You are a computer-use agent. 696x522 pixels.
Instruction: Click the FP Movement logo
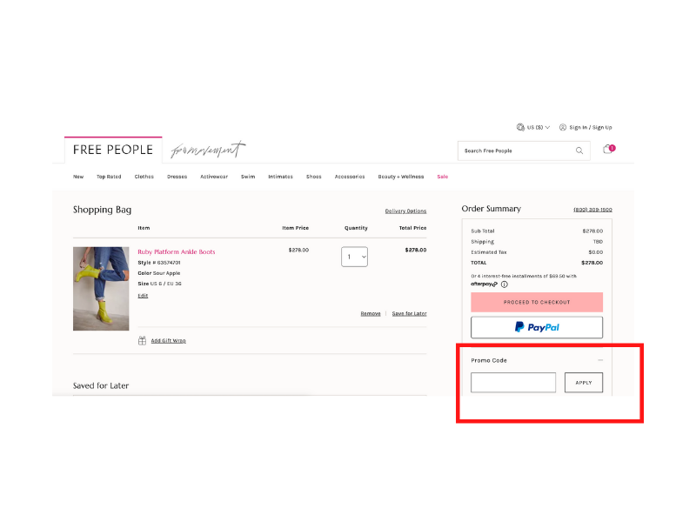click(208, 150)
